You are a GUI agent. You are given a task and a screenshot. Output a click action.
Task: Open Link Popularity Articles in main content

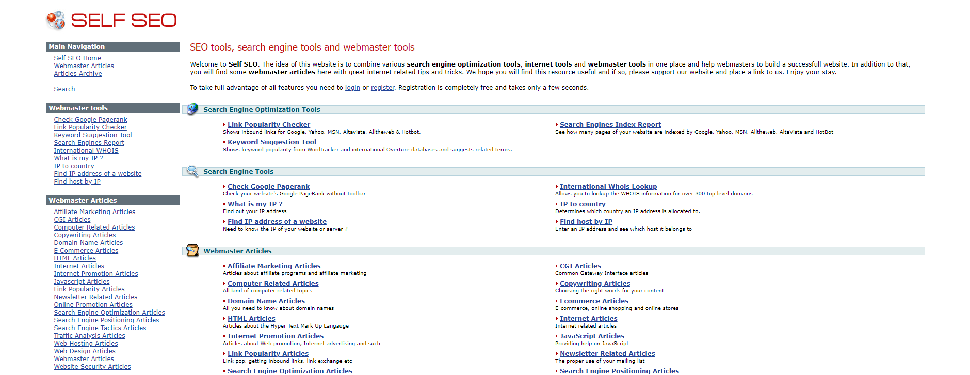(268, 354)
